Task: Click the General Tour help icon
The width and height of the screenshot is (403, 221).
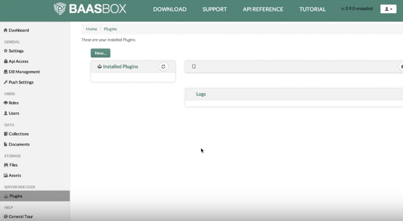Action: point(5,217)
